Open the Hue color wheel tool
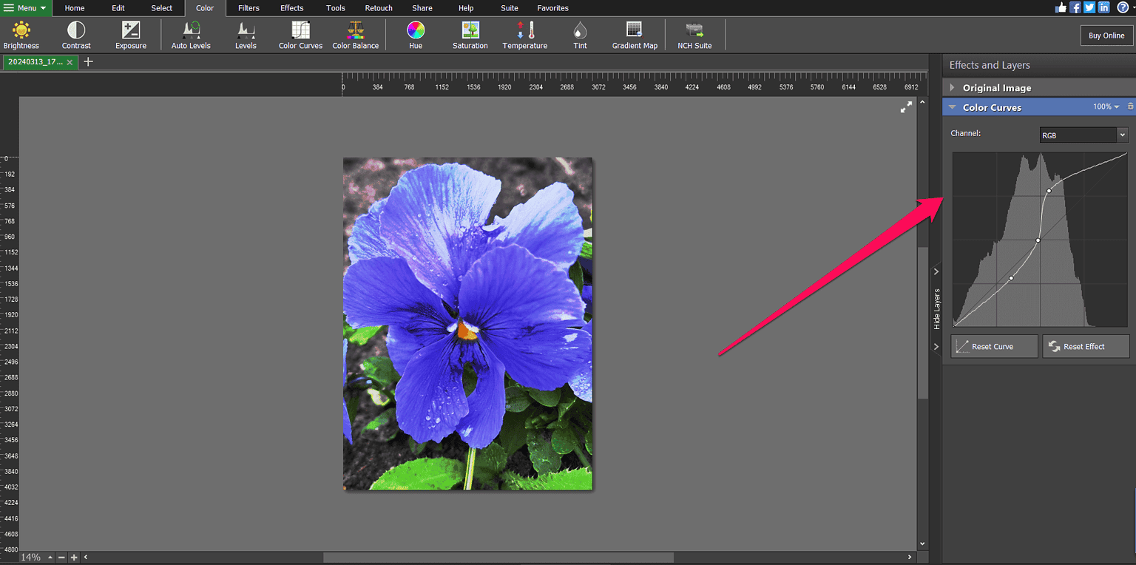This screenshot has height=565, width=1136. (415, 34)
